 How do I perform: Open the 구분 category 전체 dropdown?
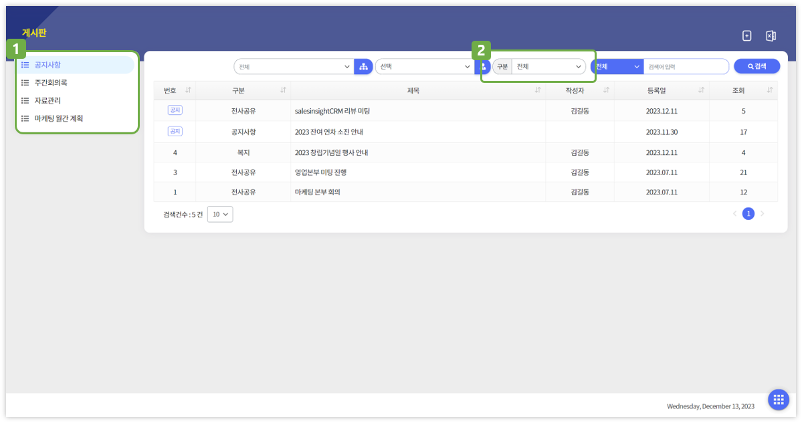(x=548, y=66)
